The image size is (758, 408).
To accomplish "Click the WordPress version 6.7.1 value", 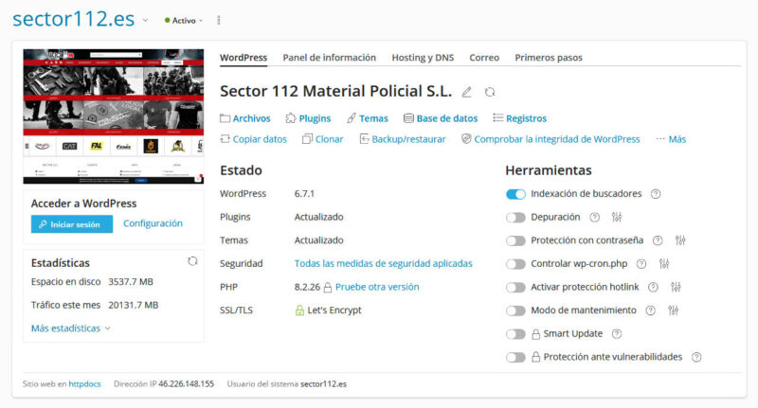I will 304,194.
